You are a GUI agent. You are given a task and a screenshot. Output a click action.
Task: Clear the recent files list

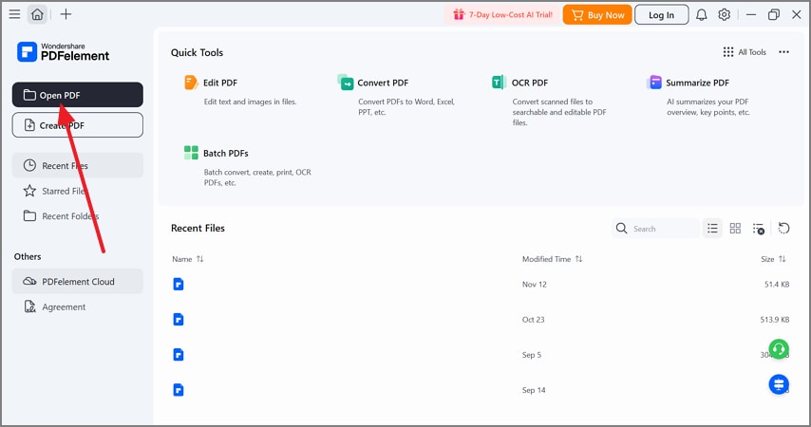pos(758,229)
